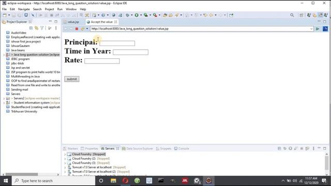Screen dimensions: 331x186
Task: Toggle Link with Editor in Project Explorer
Action: coord(37,28)
